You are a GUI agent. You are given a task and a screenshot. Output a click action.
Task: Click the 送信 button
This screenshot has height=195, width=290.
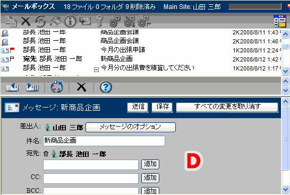138,107
